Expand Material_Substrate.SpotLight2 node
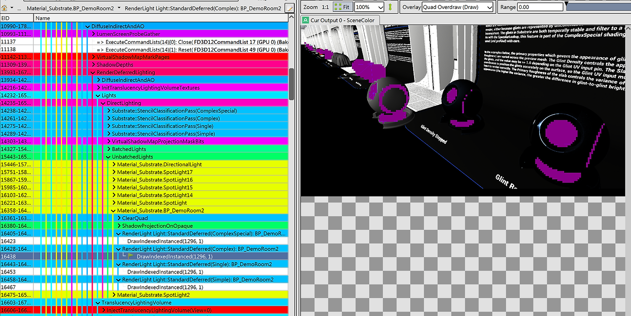 click(114, 295)
